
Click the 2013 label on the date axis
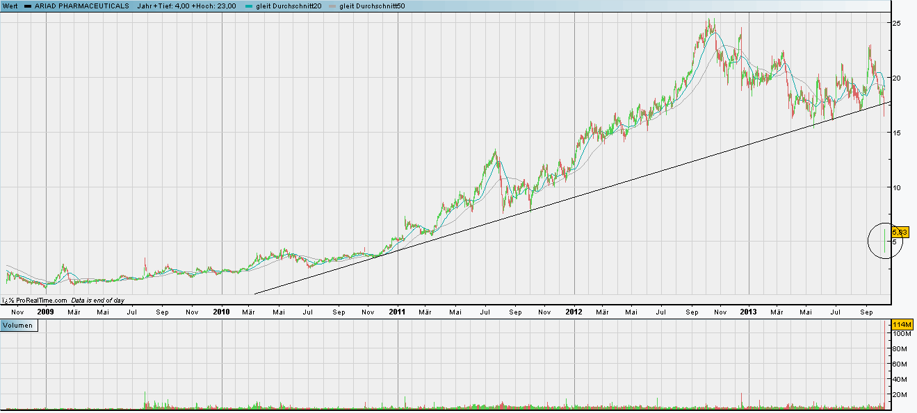coord(748,312)
